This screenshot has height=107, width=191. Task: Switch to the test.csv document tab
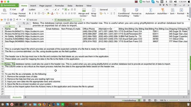[x=40, y=20]
